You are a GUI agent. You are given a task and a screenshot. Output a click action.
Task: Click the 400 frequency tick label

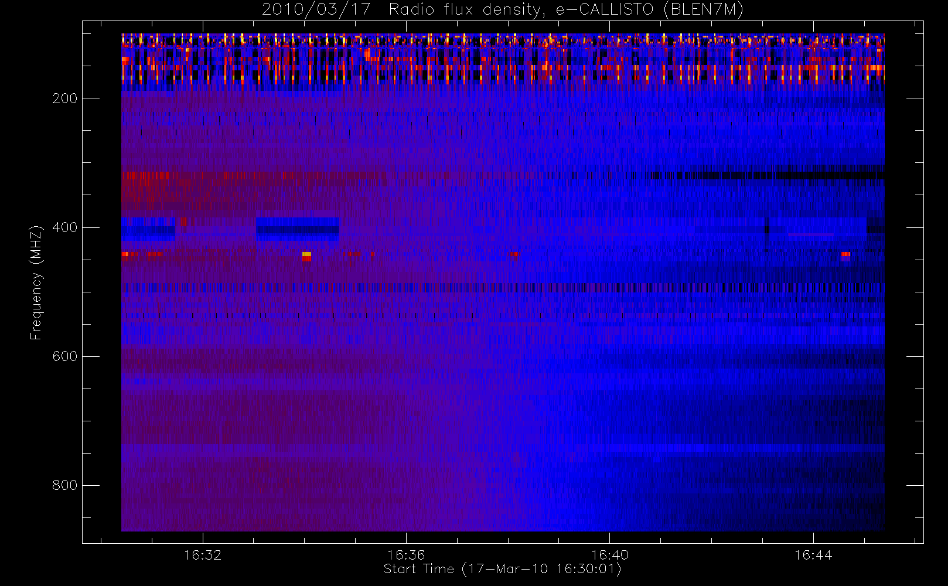[65, 227]
